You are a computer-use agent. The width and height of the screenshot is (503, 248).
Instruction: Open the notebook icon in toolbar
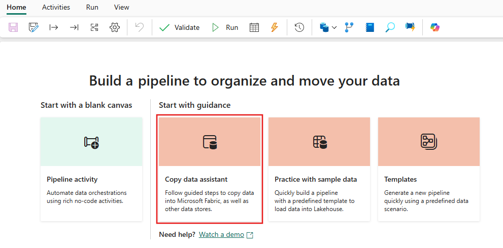(x=370, y=27)
